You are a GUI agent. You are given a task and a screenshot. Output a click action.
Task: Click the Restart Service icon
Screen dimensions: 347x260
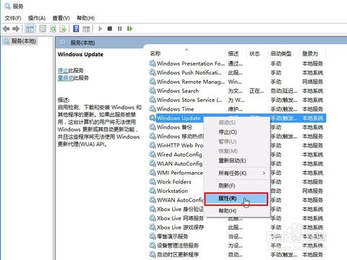pos(130,29)
